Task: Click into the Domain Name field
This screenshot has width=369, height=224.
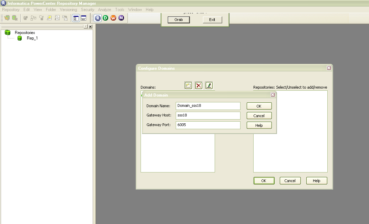Action: (x=208, y=106)
